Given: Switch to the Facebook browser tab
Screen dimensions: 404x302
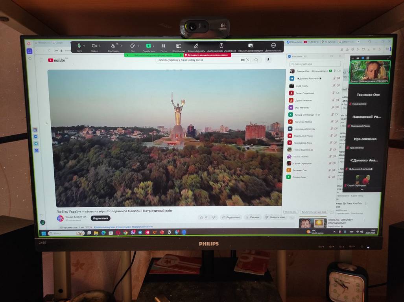Looking at the screenshot, I should [x=294, y=42].
